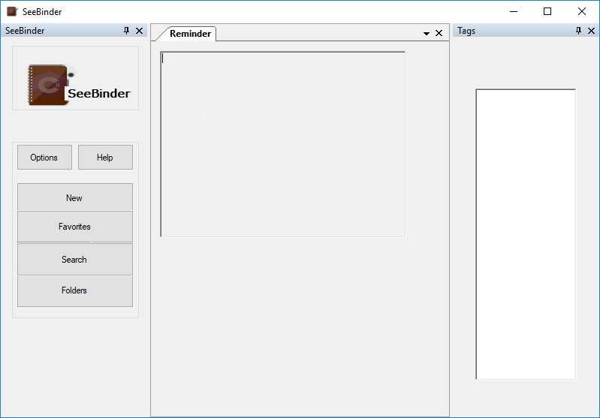Focus the Reminder text area
The width and height of the screenshot is (600, 418).
click(283, 144)
